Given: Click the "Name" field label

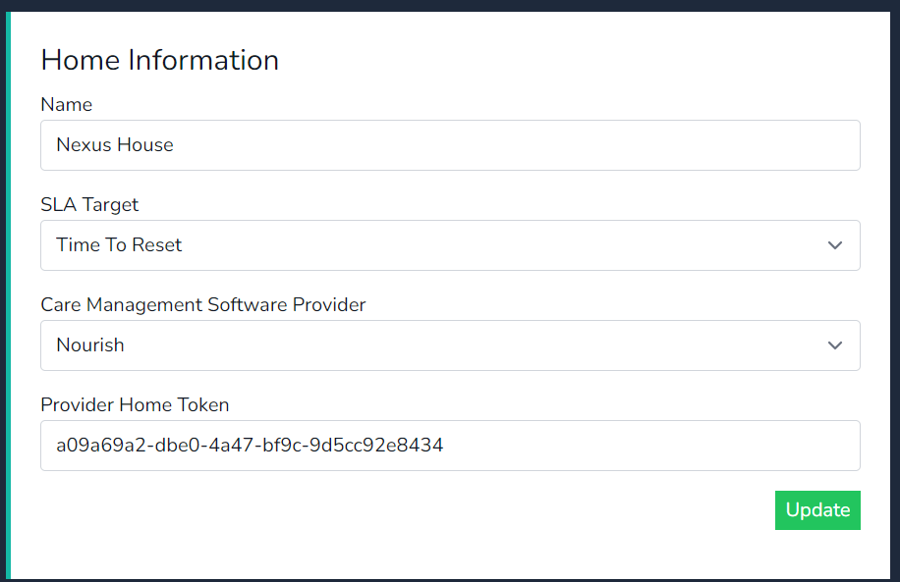Looking at the screenshot, I should pyautogui.click(x=67, y=105).
